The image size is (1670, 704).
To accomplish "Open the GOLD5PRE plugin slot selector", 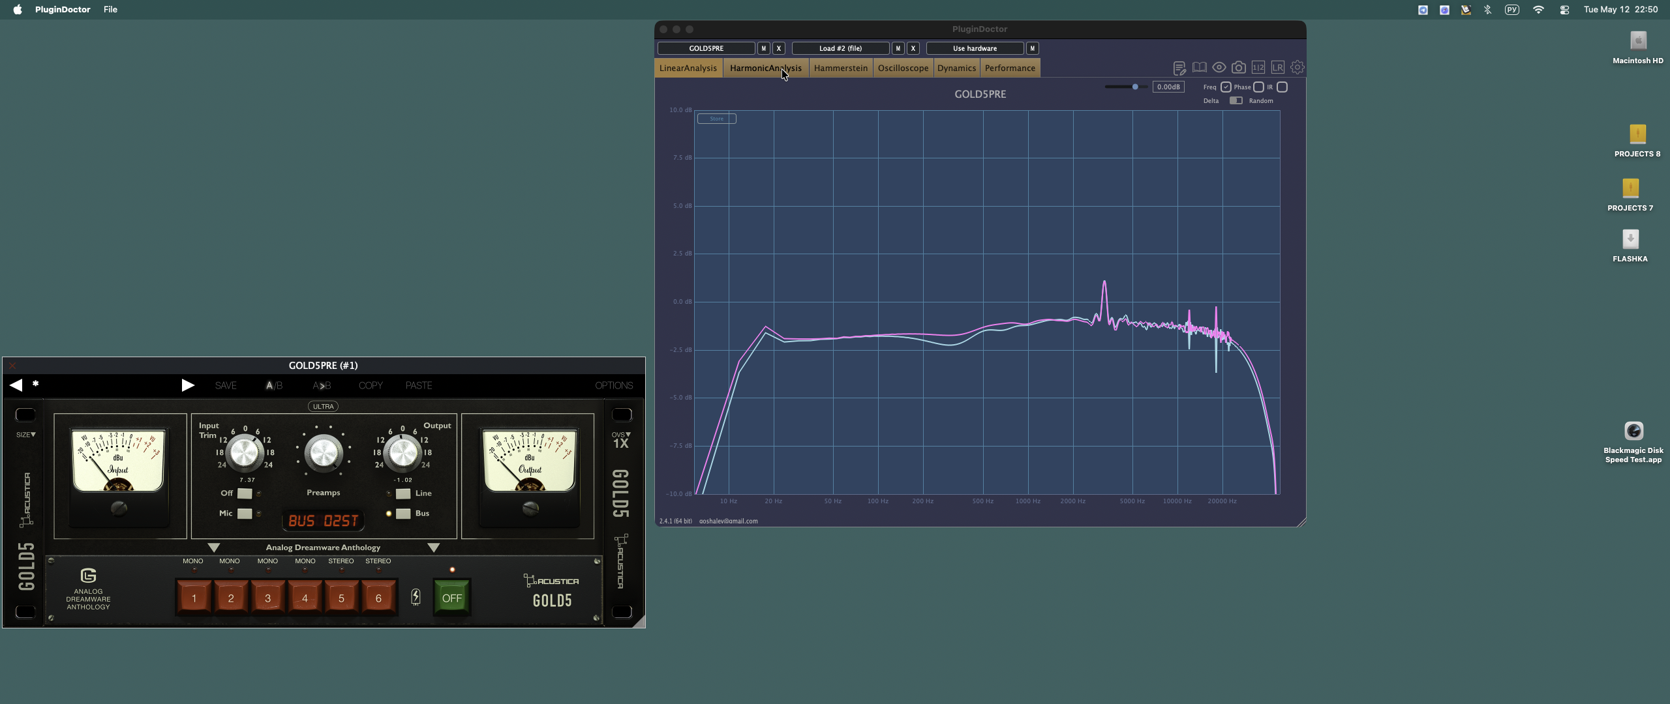I will click(706, 48).
